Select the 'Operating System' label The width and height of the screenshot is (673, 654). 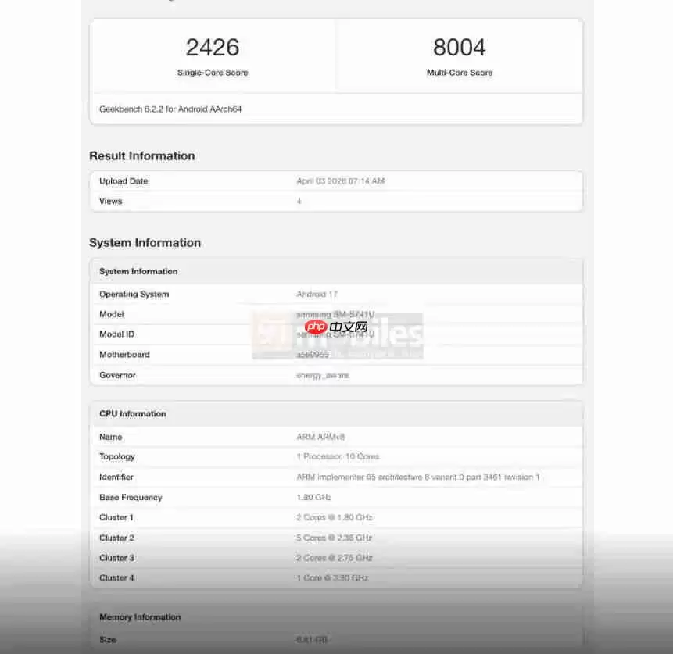pyautogui.click(x=134, y=295)
